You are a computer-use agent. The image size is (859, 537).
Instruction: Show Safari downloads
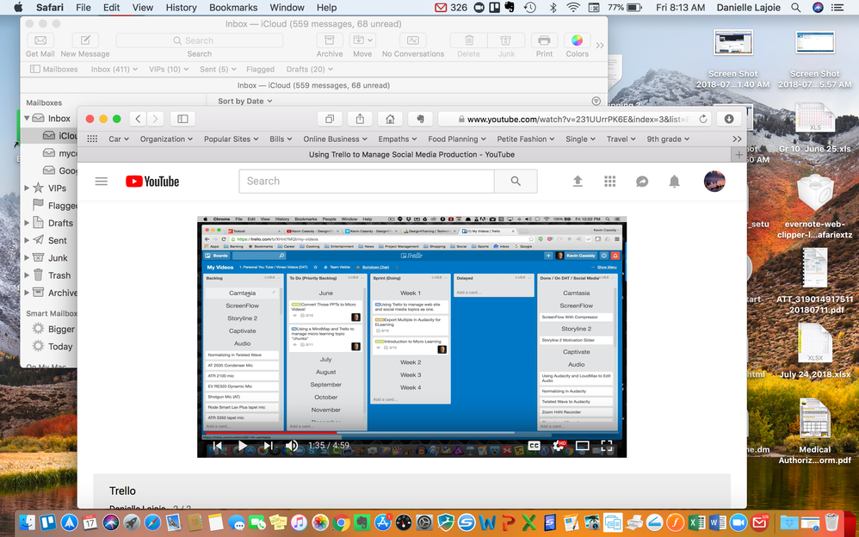coord(729,119)
